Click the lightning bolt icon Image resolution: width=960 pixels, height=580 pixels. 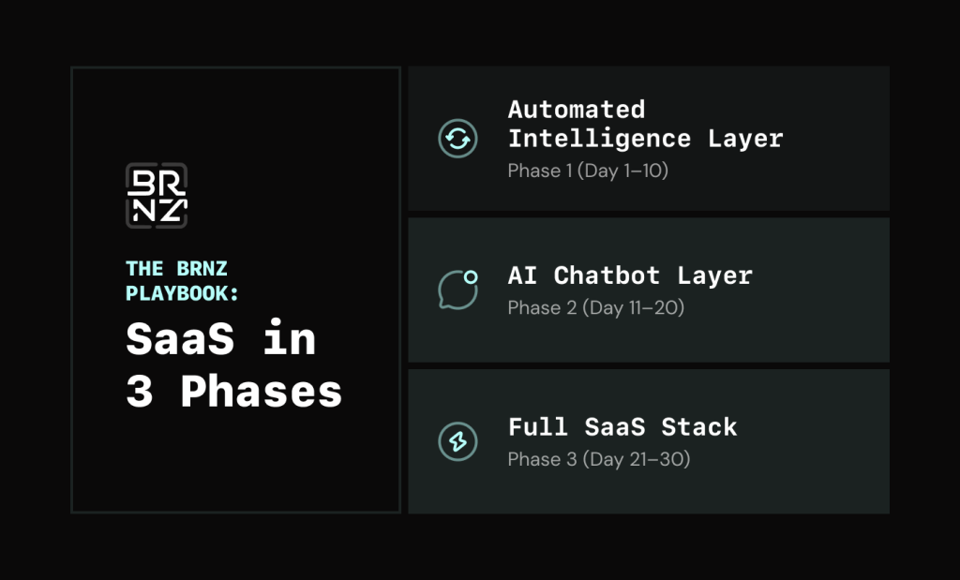(457, 441)
